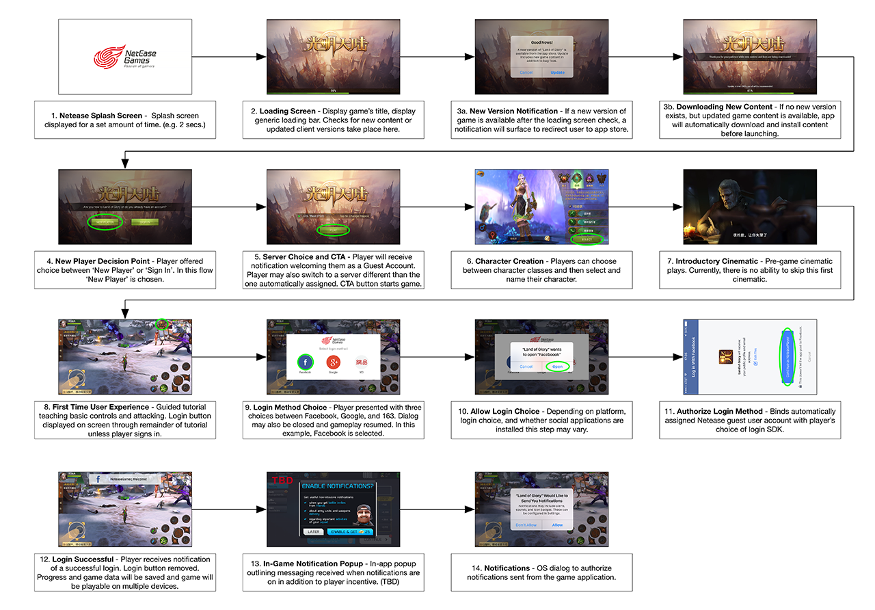Image resolution: width=875 pixels, height=610 pixels.
Task: Click Cancel in the open Facebook dialog
Action: 526,366
